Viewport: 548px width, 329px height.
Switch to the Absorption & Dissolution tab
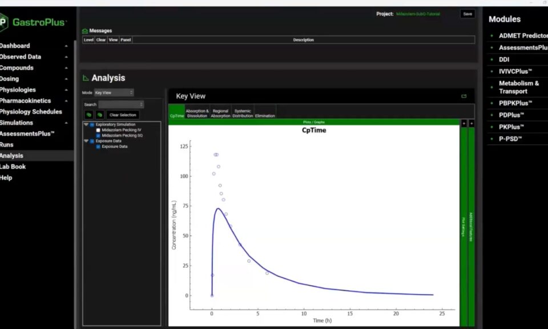point(196,112)
